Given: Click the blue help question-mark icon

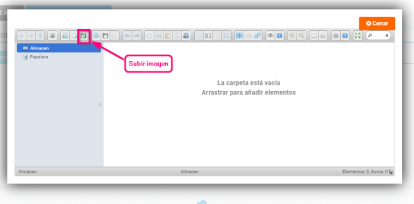Looking at the screenshot, I should click(345, 35).
